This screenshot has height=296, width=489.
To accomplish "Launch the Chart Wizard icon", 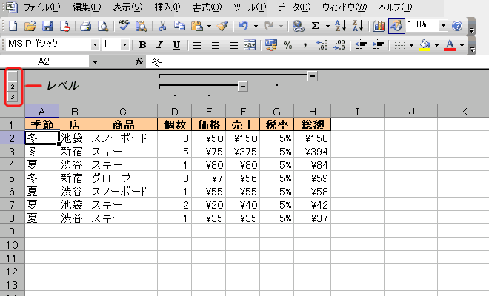I will tap(379, 26).
